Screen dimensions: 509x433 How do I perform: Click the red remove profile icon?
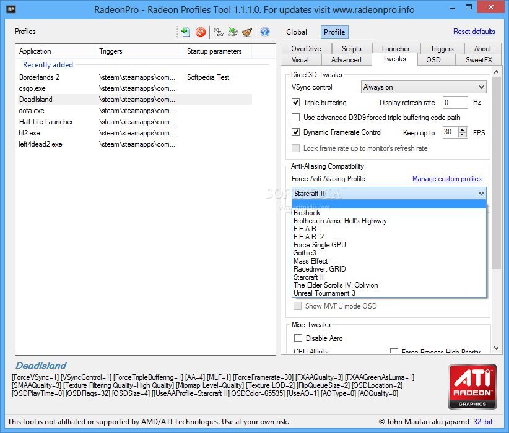pos(201,32)
